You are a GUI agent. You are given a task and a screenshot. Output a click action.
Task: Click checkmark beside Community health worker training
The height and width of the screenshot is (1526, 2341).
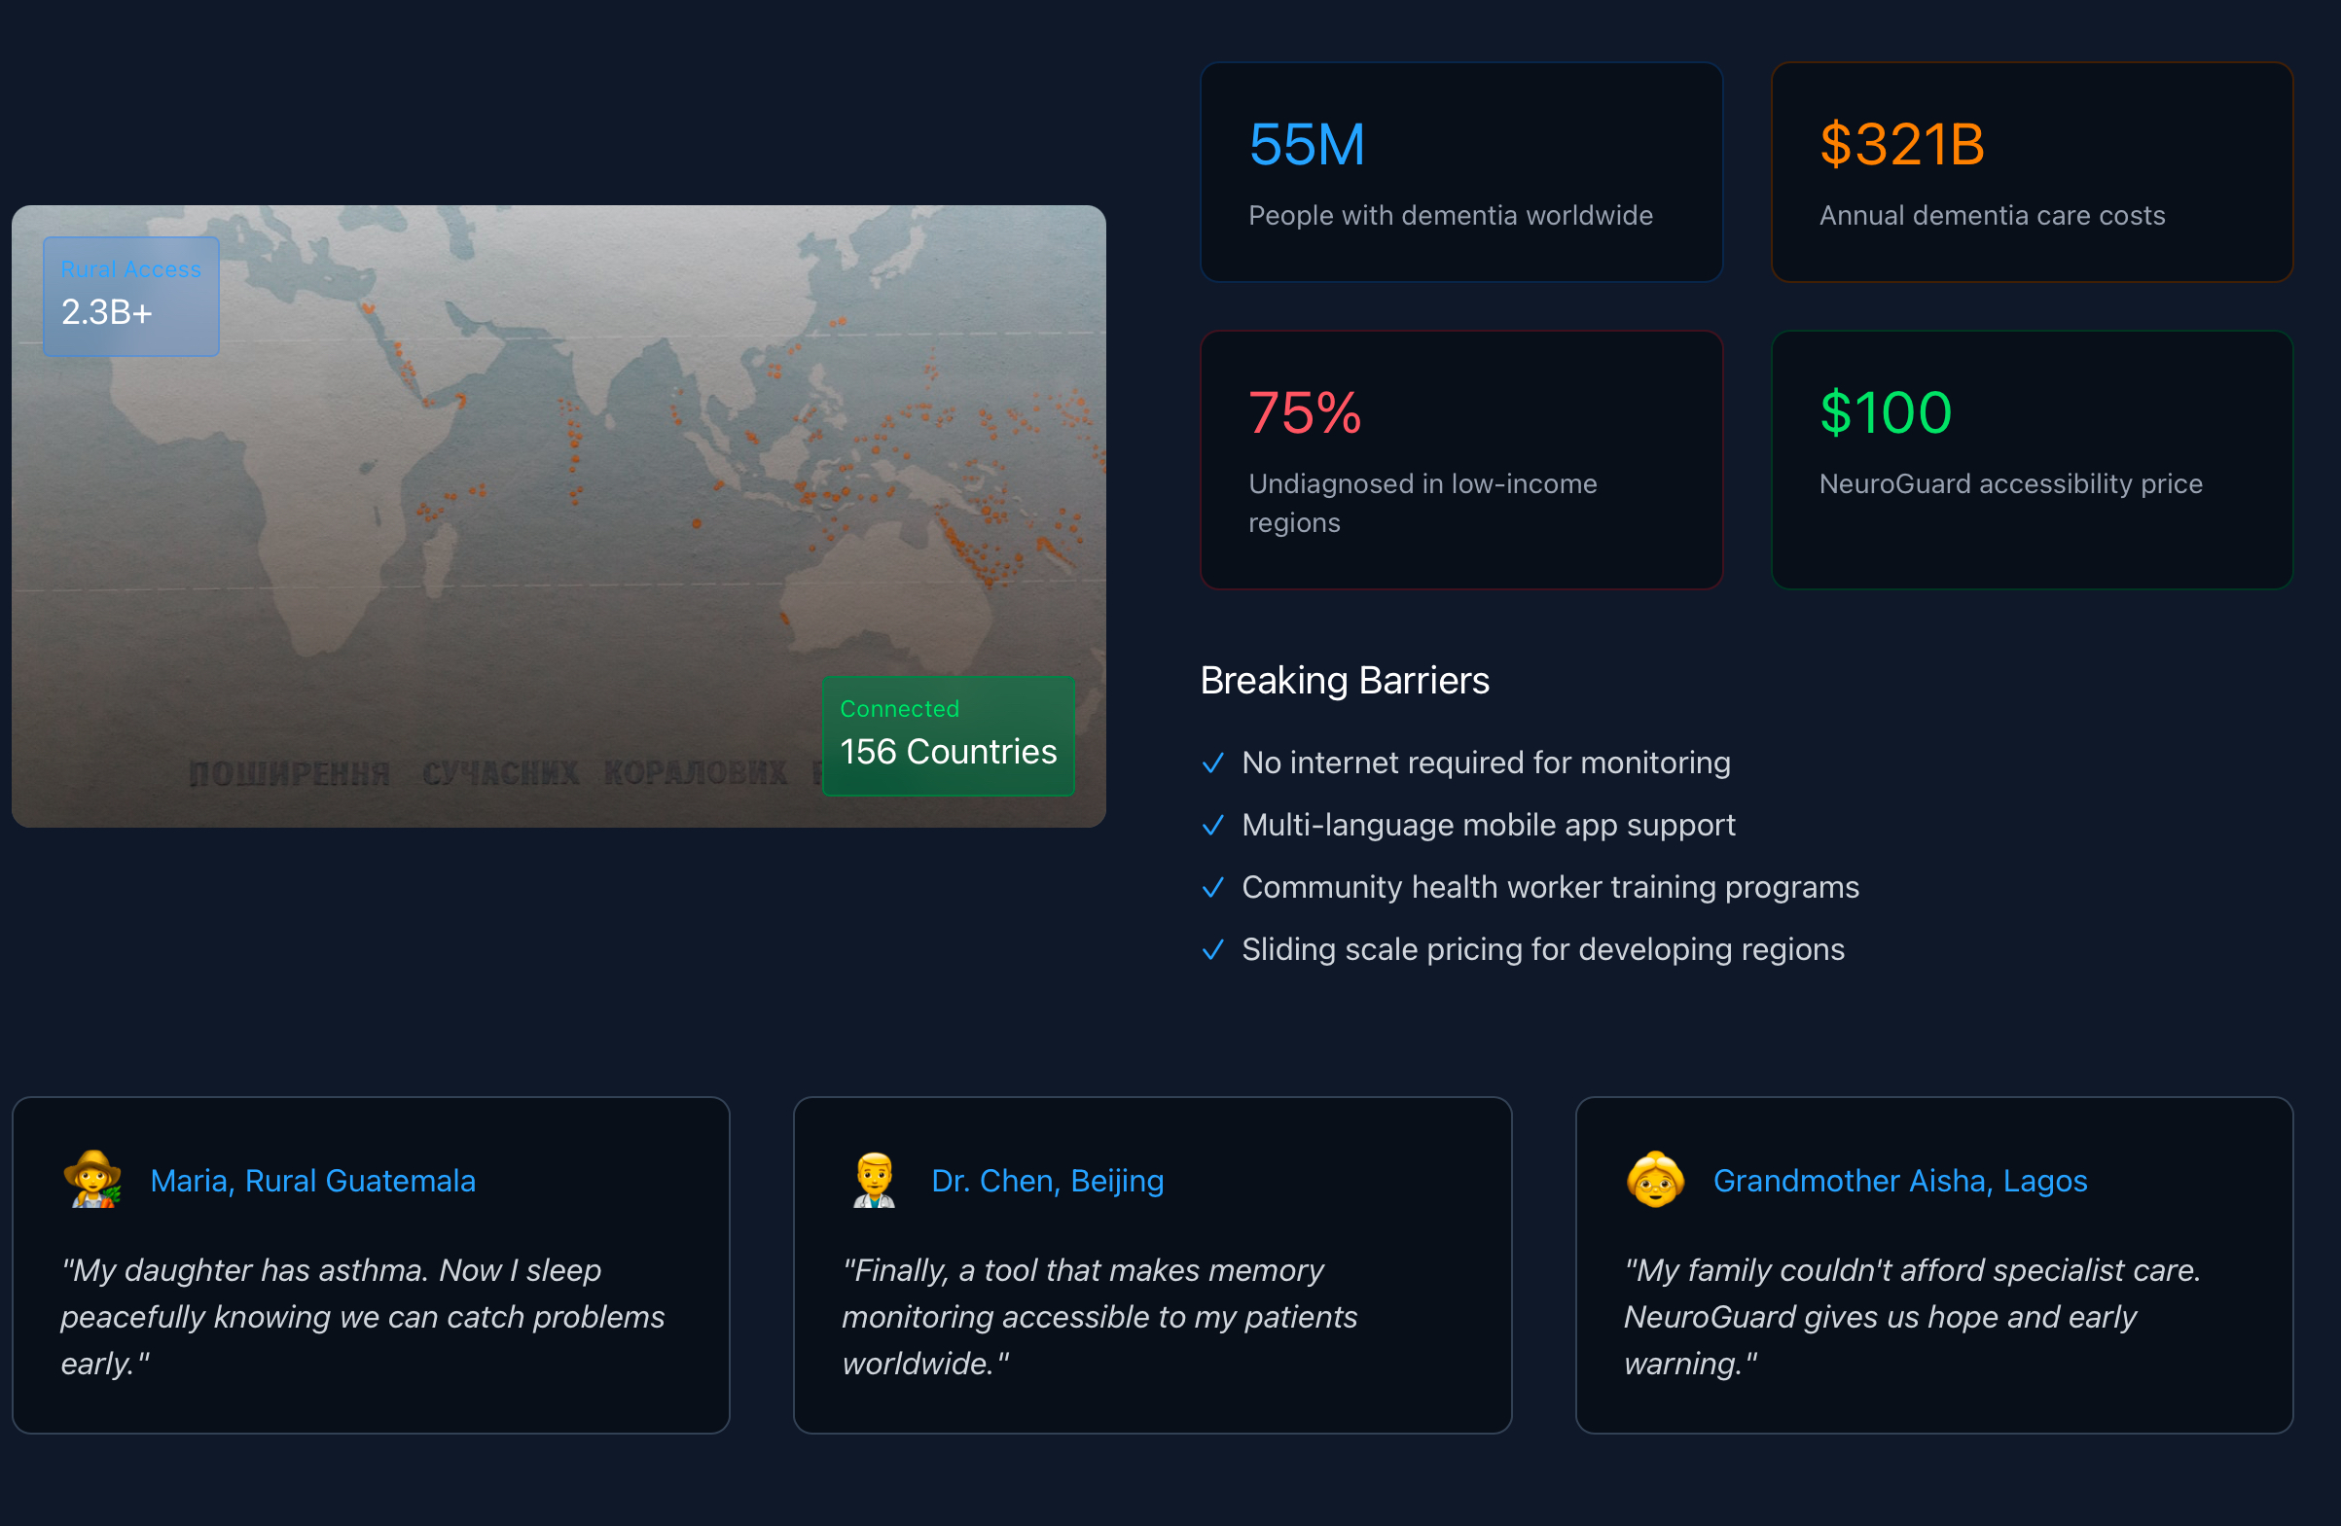1212,887
